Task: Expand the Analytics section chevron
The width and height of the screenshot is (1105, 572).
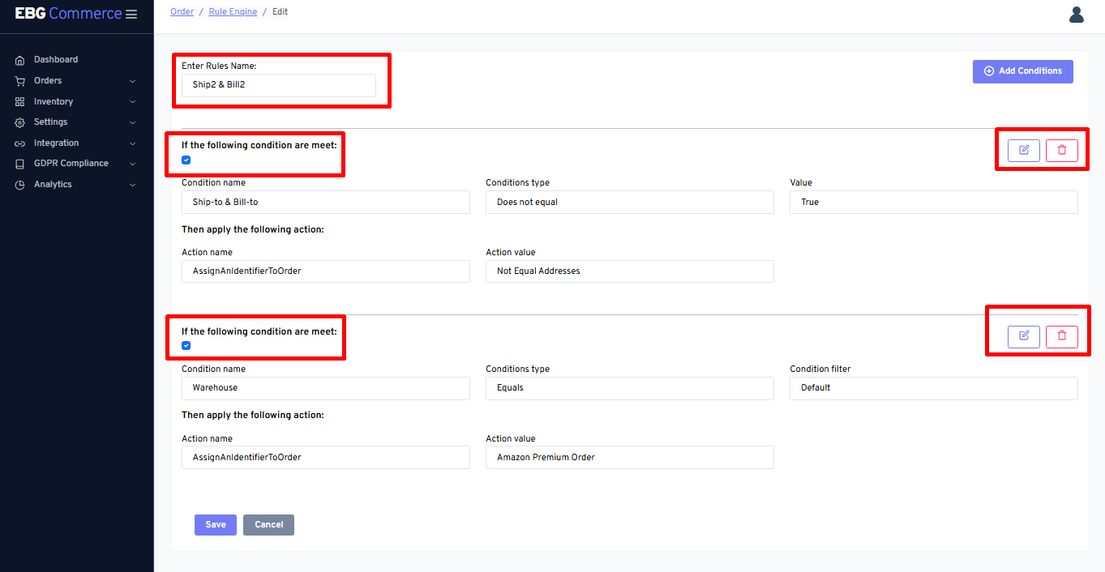Action: click(x=133, y=185)
